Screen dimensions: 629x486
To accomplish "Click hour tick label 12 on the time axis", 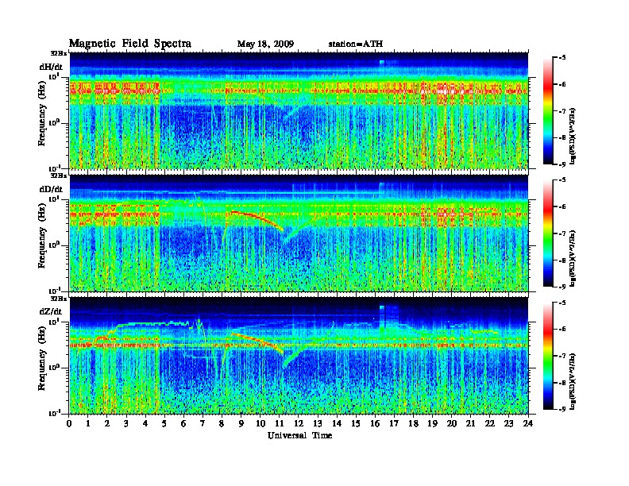I will (299, 423).
